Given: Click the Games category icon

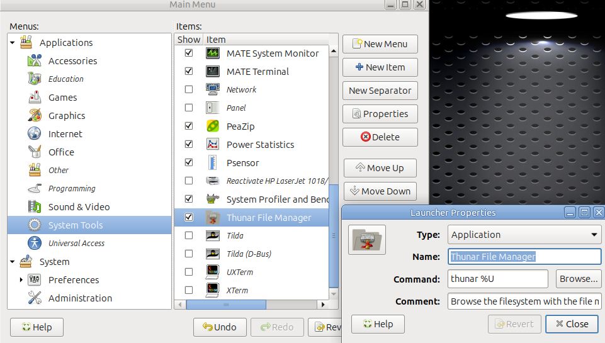Looking at the screenshot, I should pyautogui.click(x=35, y=97).
